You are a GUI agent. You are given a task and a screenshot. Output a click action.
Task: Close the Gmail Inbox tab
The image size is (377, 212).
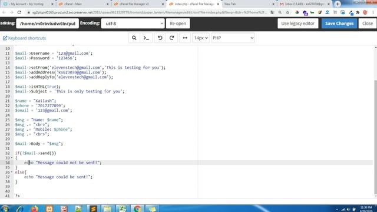(x=329, y=4)
